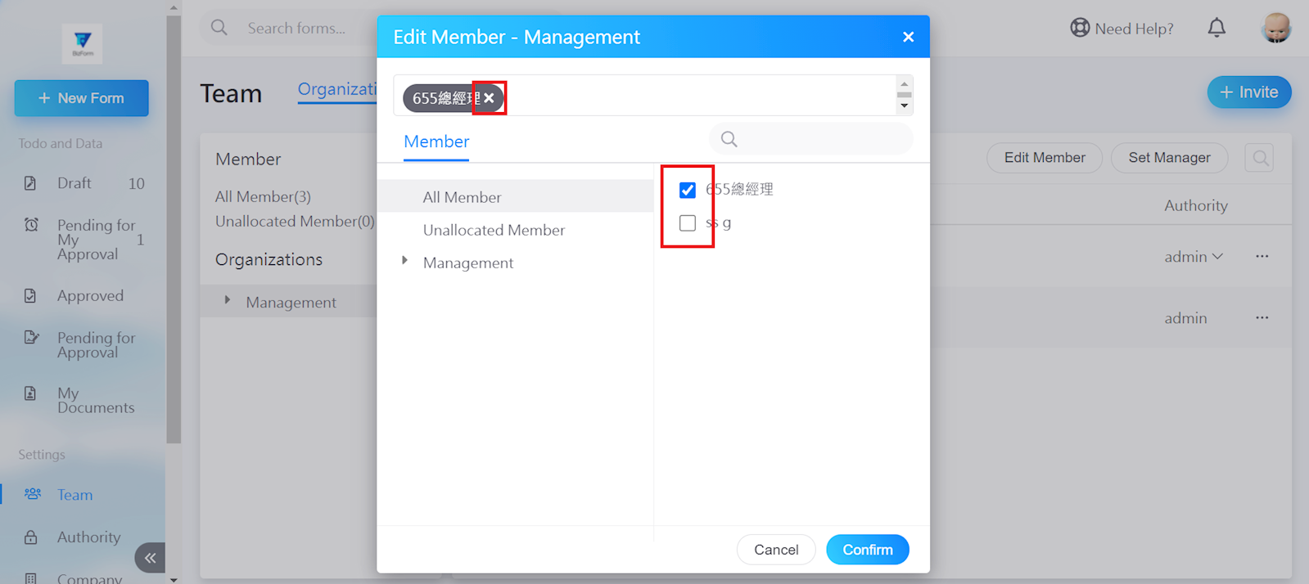
Task: Collapse the sidebar with double-chevron icon
Action: click(x=150, y=558)
